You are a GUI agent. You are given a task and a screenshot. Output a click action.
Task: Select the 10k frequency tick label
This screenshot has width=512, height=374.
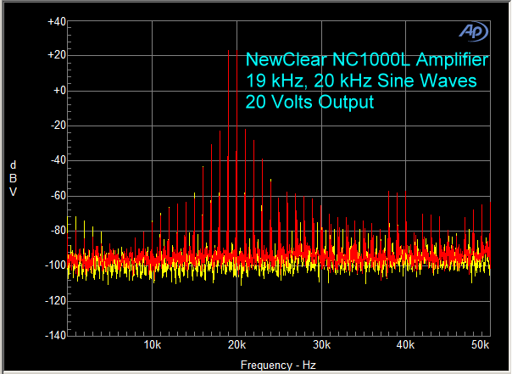[x=153, y=346]
